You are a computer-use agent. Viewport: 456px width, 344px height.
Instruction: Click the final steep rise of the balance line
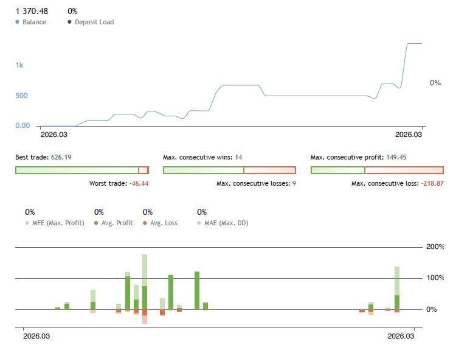coord(404,66)
